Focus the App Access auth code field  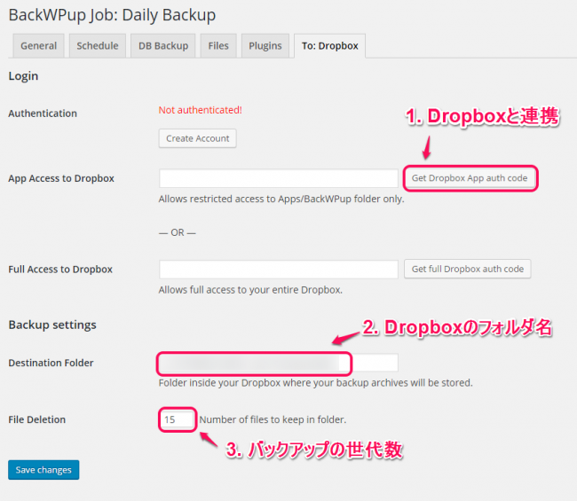coord(279,178)
